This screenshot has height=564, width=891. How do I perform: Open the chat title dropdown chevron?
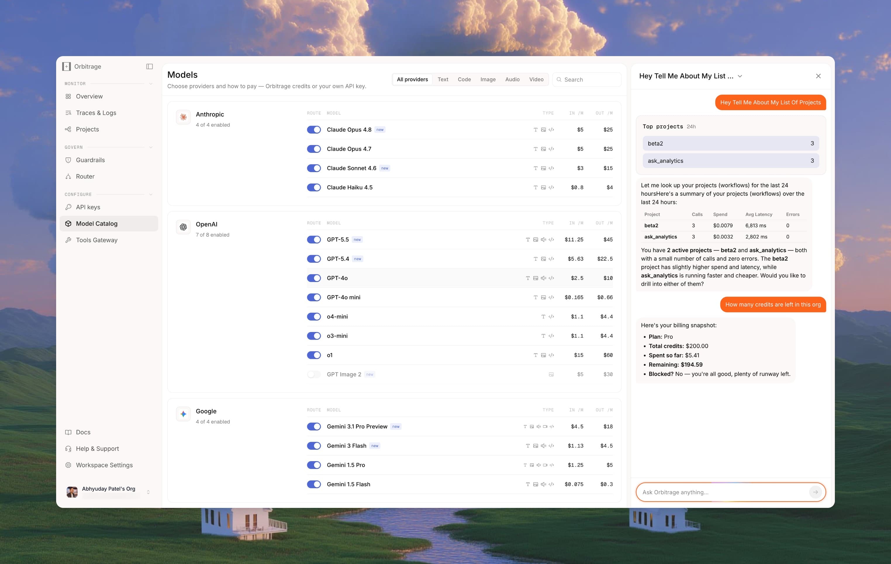click(740, 76)
